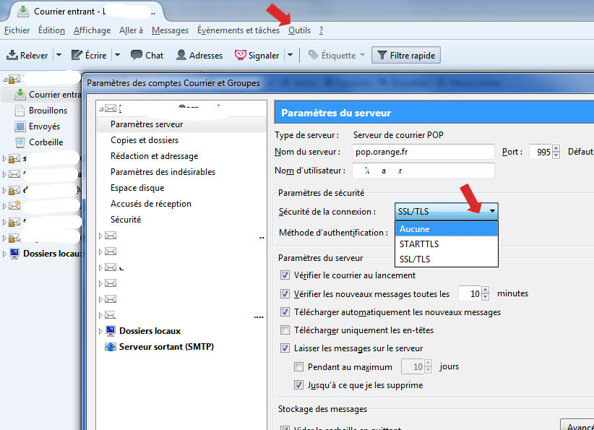
Task: Open the Adresses address book
Action: coord(181,55)
